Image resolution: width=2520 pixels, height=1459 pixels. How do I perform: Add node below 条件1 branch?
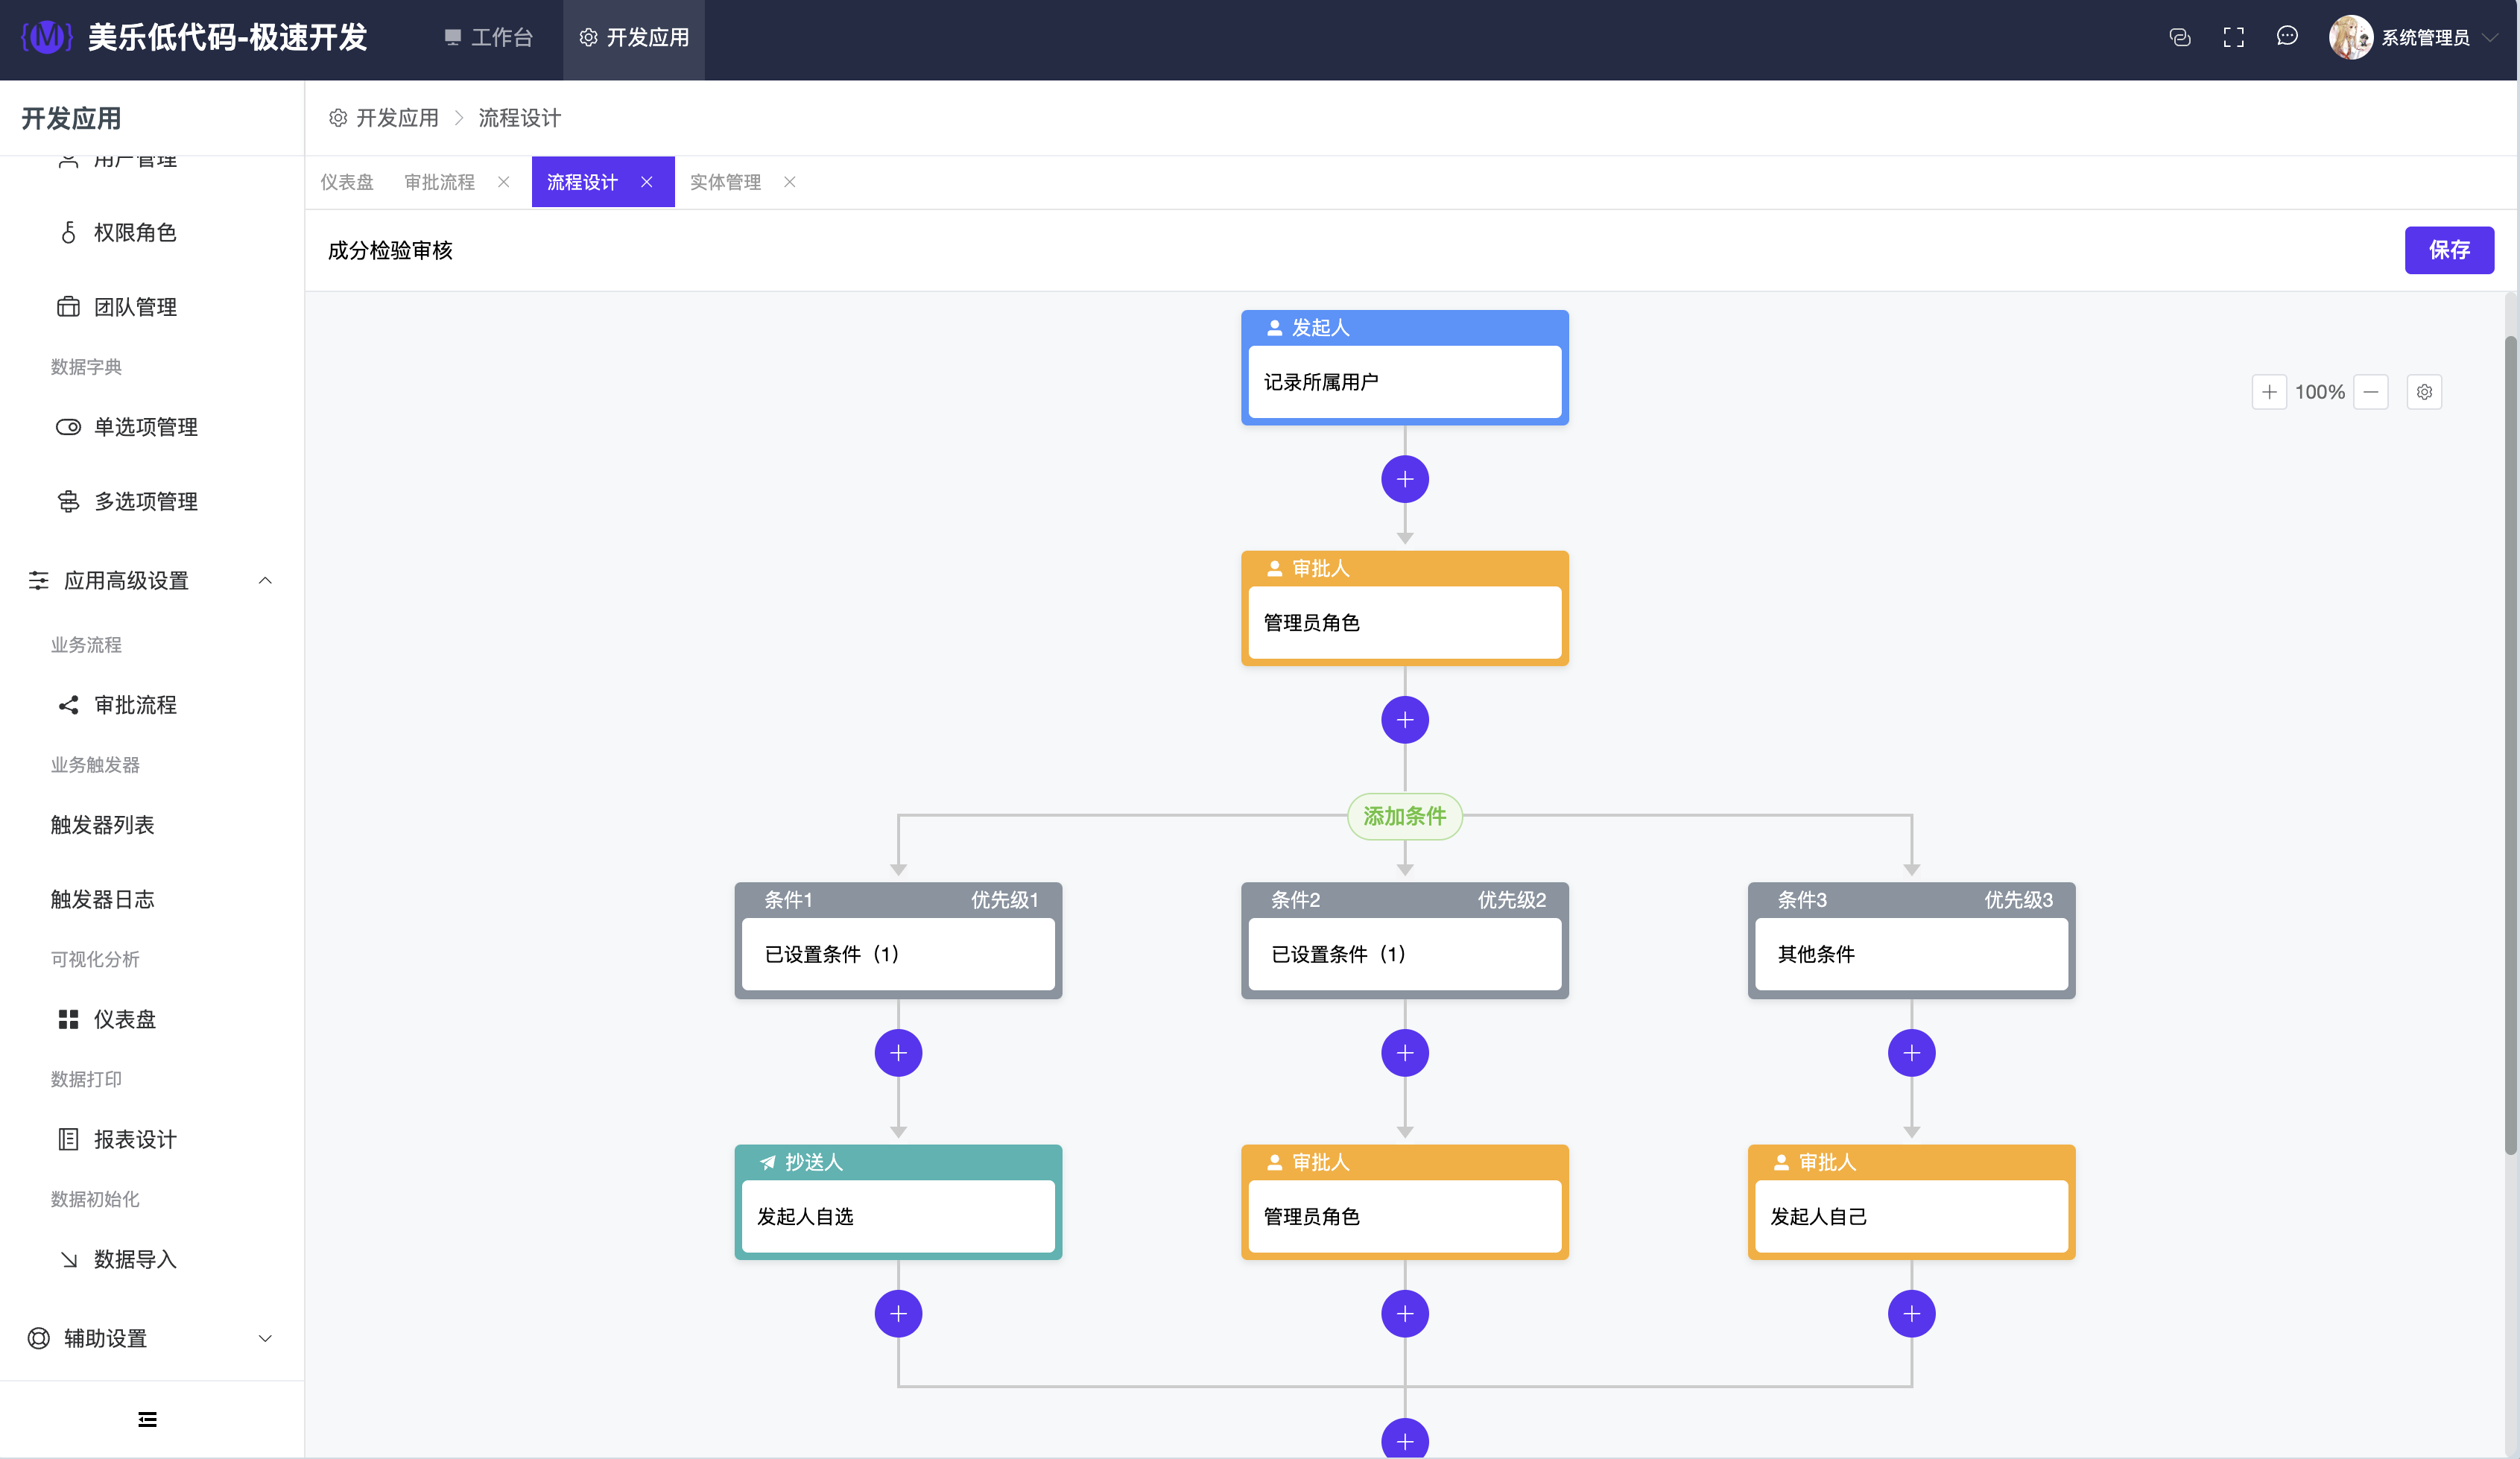click(898, 1053)
